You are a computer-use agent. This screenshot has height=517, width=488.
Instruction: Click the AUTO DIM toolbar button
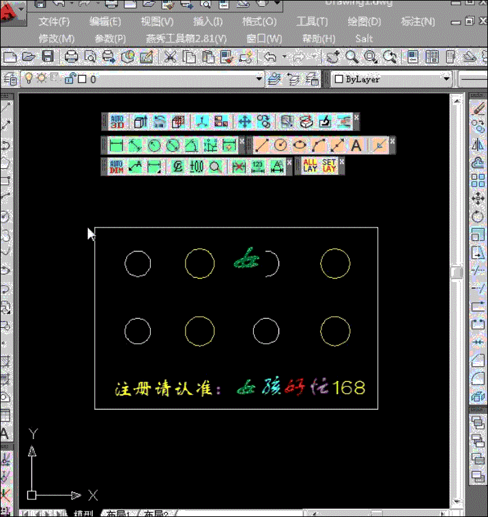click(117, 167)
